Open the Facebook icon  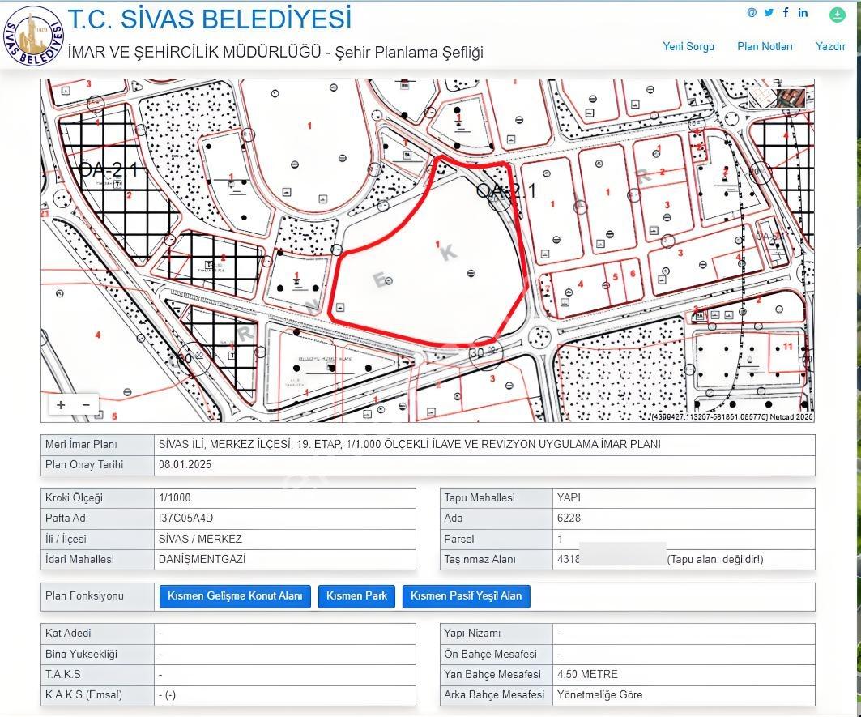[x=786, y=12]
